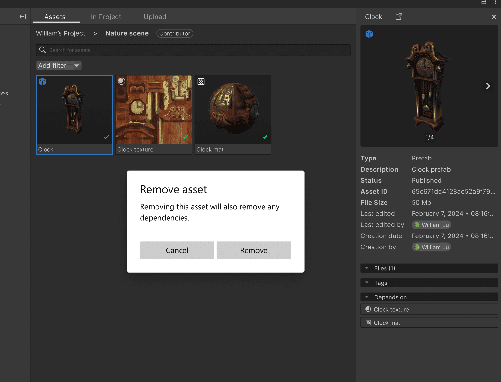The image size is (501, 382).
Task: Open the Add filter dropdown
Action: click(59, 65)
